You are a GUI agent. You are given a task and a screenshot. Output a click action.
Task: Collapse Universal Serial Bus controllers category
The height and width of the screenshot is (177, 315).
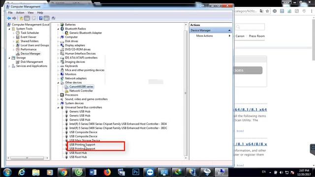tap(58, 108)
